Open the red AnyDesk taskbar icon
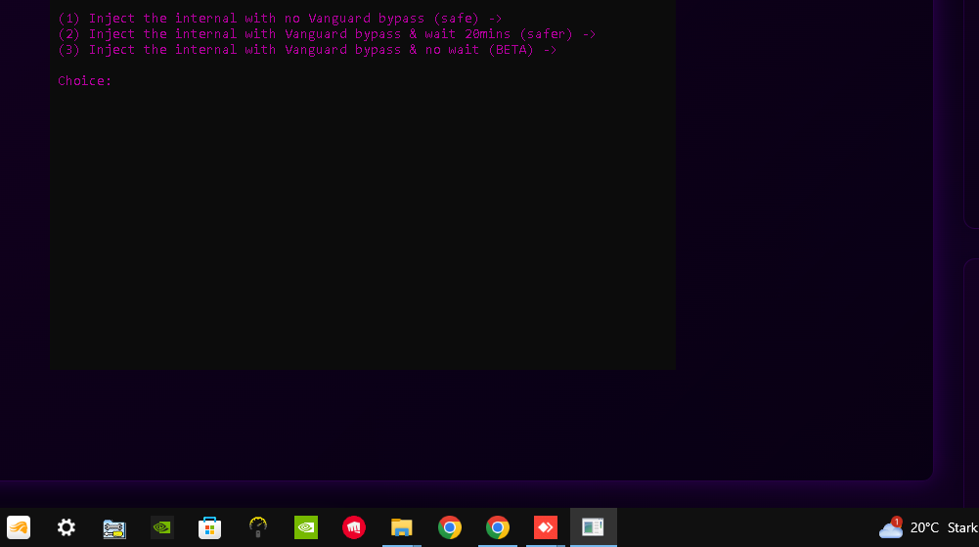This screenshot has height=547, width=979. [x=545, y=527]
